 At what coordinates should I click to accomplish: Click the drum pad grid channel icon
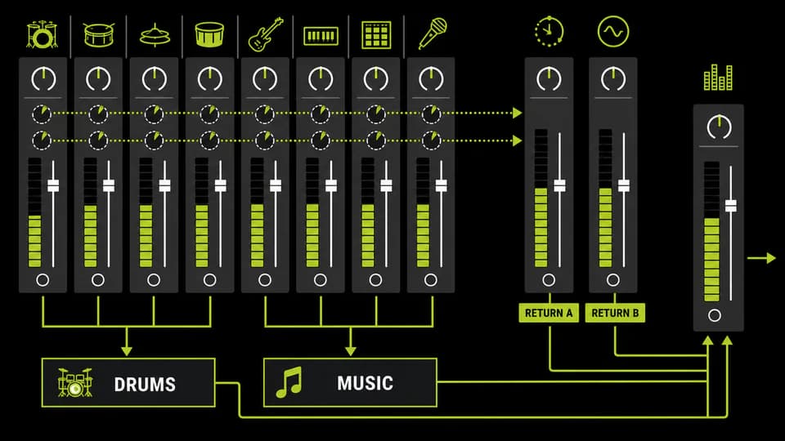pos(376,35)
